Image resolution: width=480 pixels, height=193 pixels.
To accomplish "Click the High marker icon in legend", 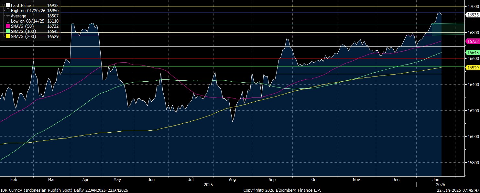I will click(x=8, y=11).
